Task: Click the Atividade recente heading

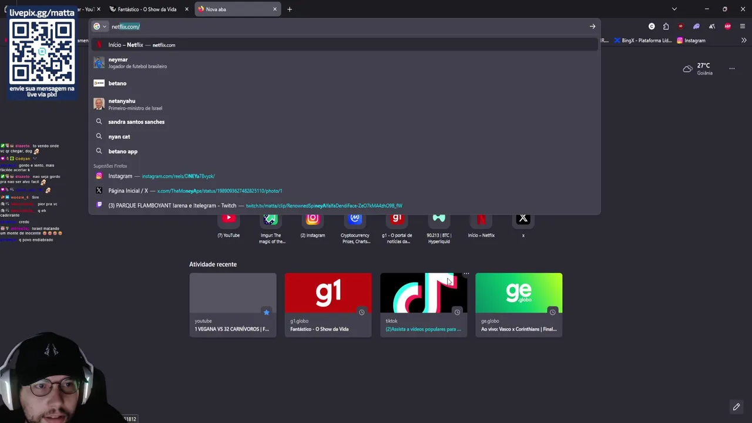Action: (x=213, y=264)
